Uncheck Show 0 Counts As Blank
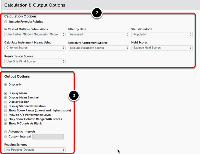Viewport: 200px width, 154px height. point(6,124)
